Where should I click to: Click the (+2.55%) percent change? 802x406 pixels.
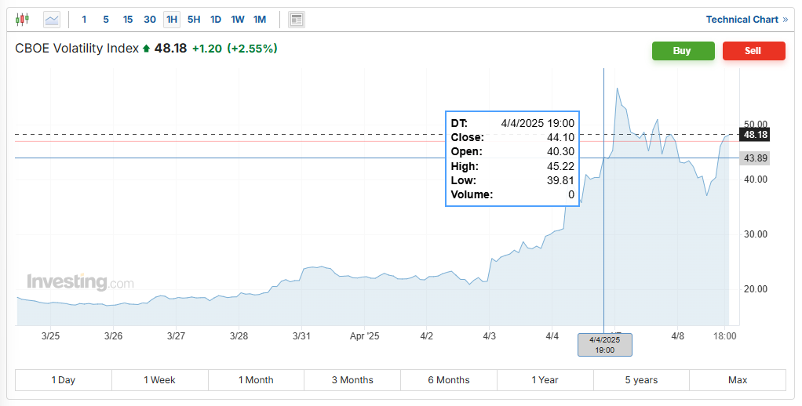(x=252, y=49)
